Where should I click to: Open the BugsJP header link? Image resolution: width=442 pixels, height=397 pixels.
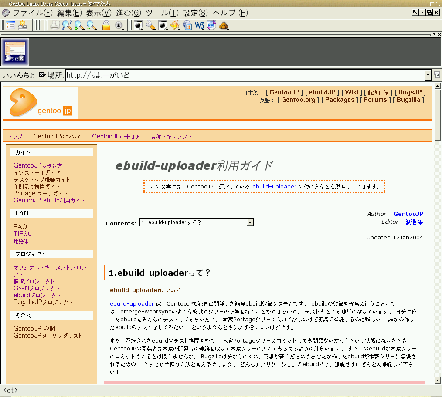pos(410,92)
